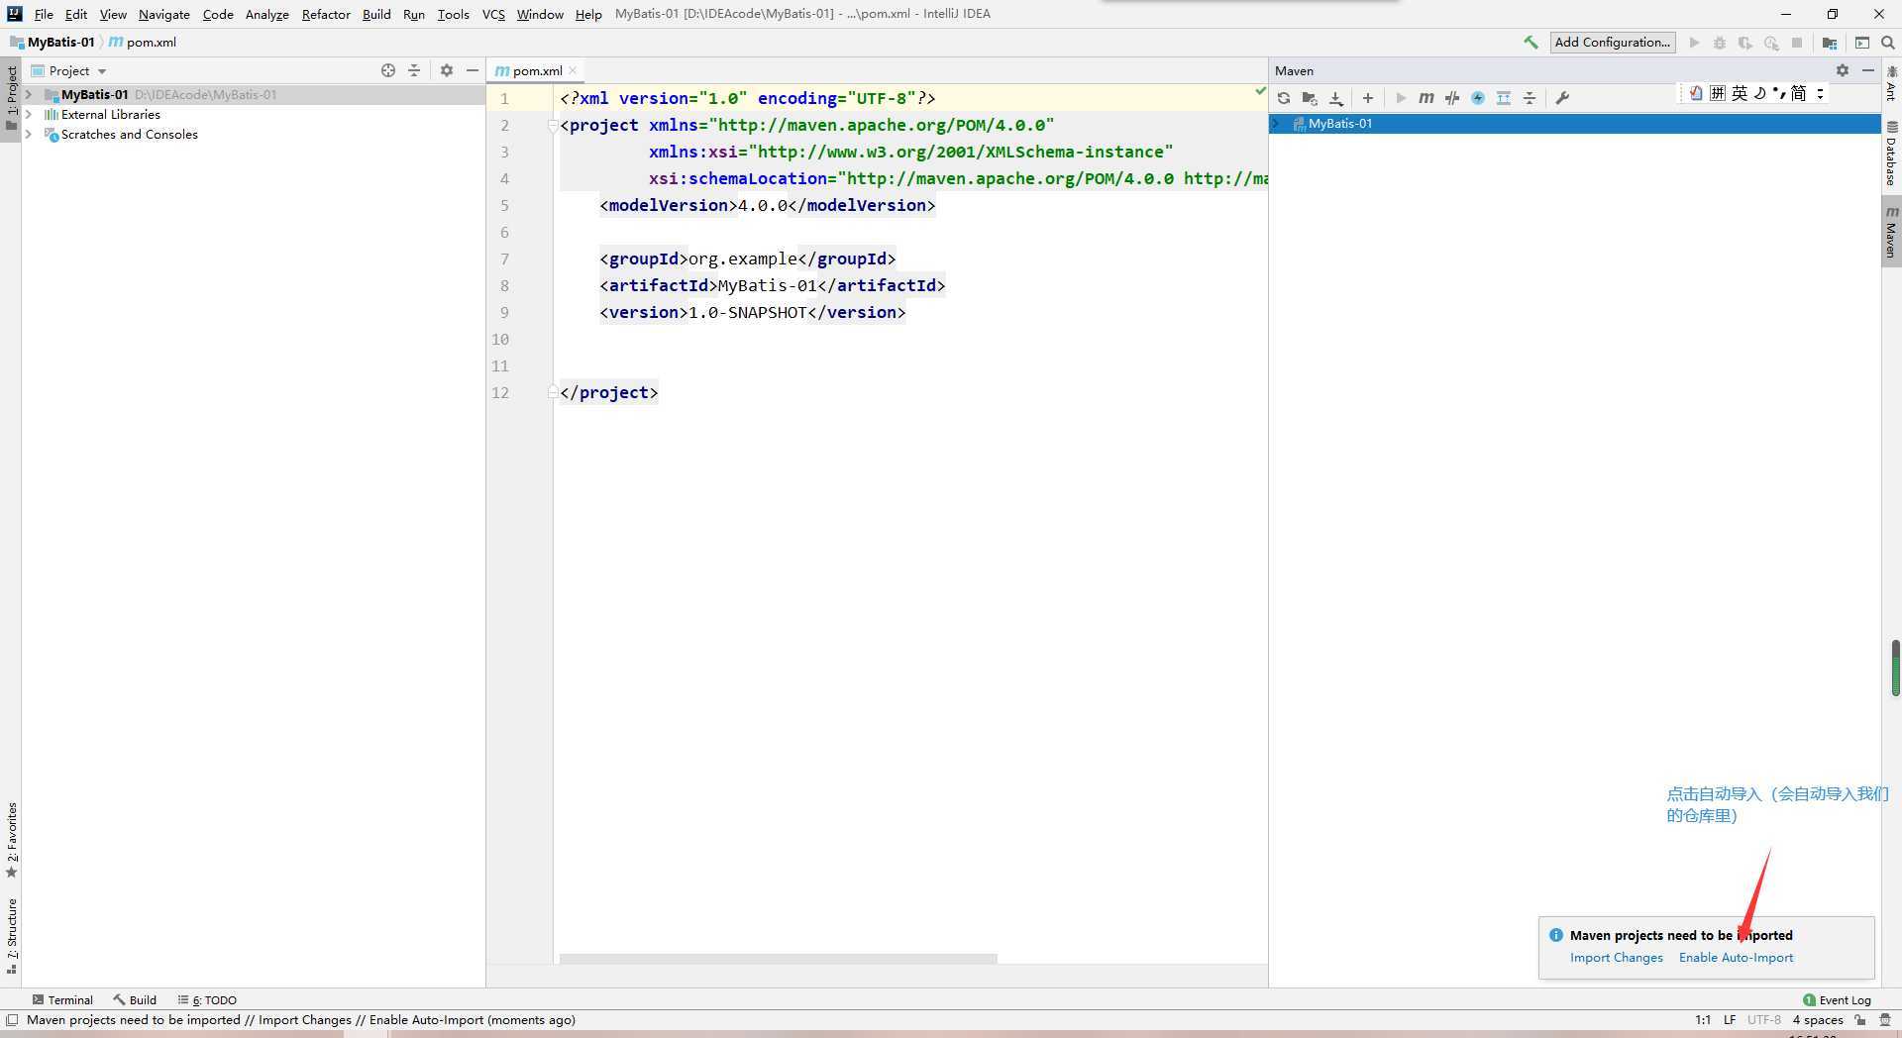Toggle Structure sidebar tab
Screen dimensions: 1902x1038
pos(11,936)
